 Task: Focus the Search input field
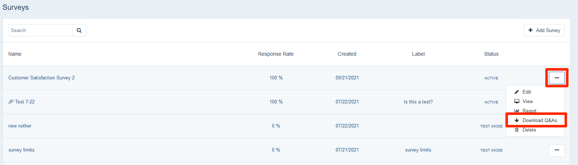pyautogui.click(x=40, y=31)
